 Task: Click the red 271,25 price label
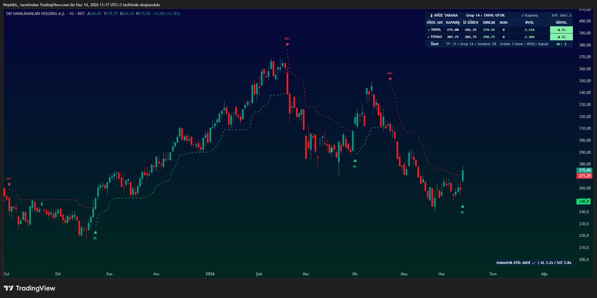(584, 176)
